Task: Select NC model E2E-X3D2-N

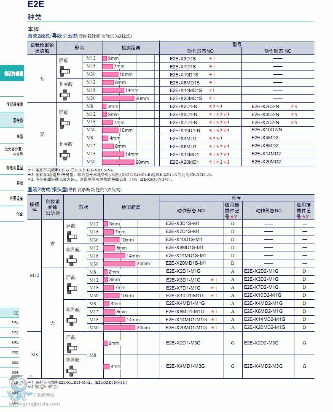Action: click(265, 114)
